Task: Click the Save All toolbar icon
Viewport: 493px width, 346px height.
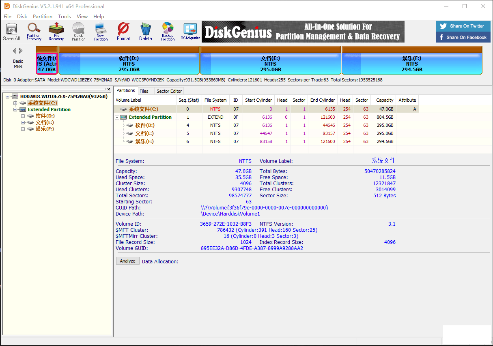Action: [11, 32]
